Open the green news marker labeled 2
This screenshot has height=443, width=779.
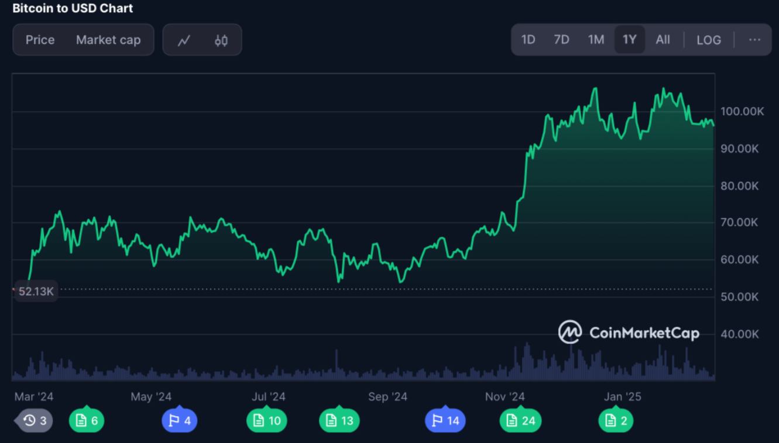click(x=616, y=420)
